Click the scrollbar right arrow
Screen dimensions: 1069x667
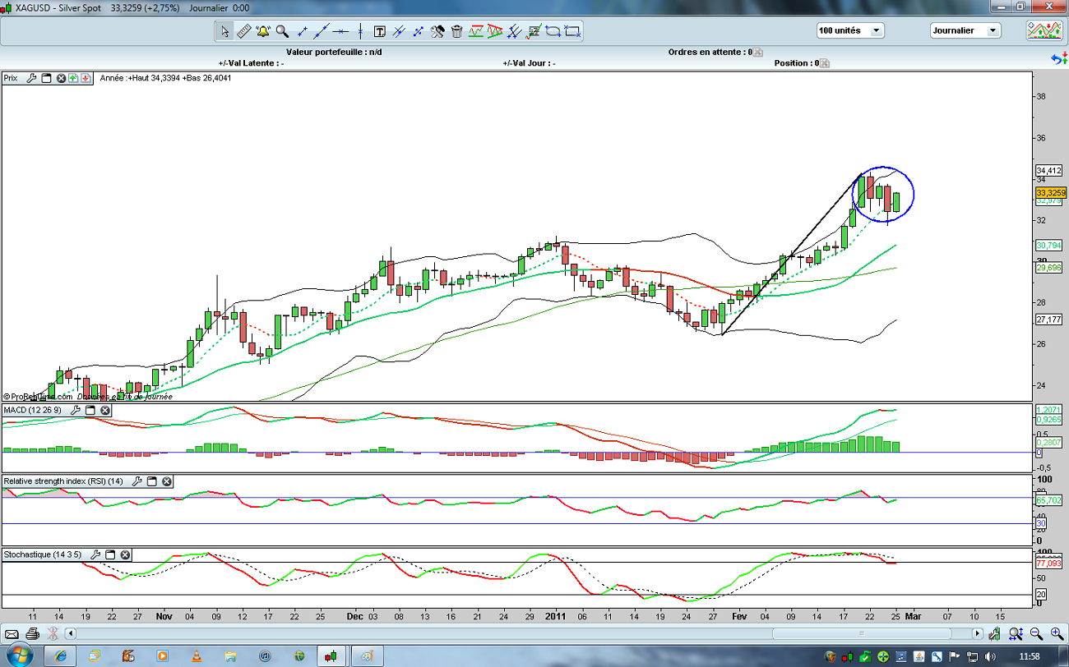(x=978, y=633)
